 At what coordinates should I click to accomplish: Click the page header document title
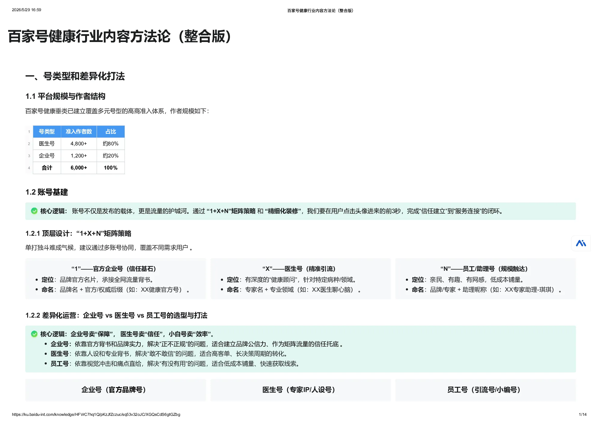click(320, 11)
